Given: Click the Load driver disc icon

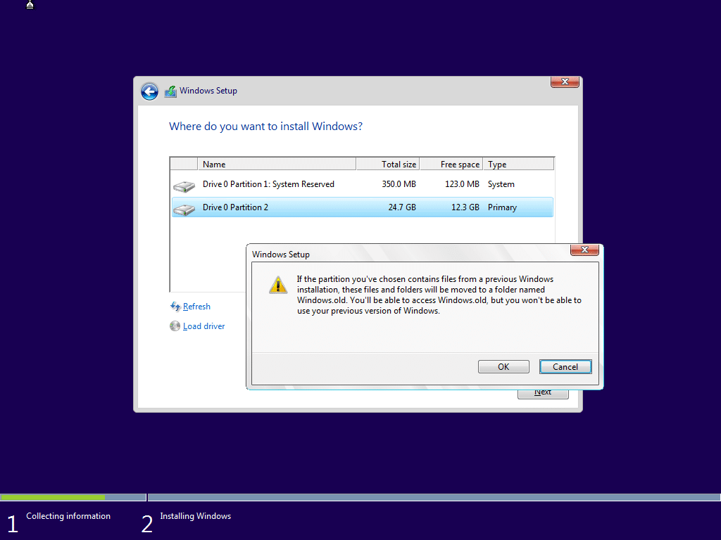Looking at the screenshot, I should tap(175, 326).
